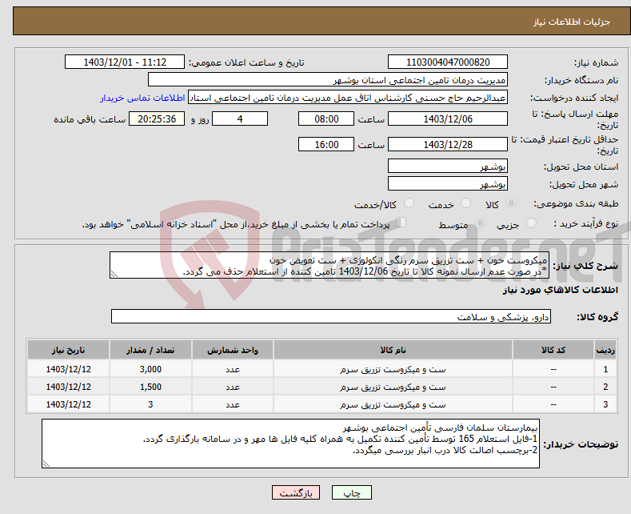
Task: Click general need description text area
Action: [x=329, y=265]
